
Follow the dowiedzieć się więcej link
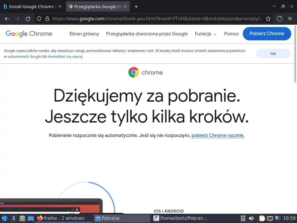click(65, 57)
